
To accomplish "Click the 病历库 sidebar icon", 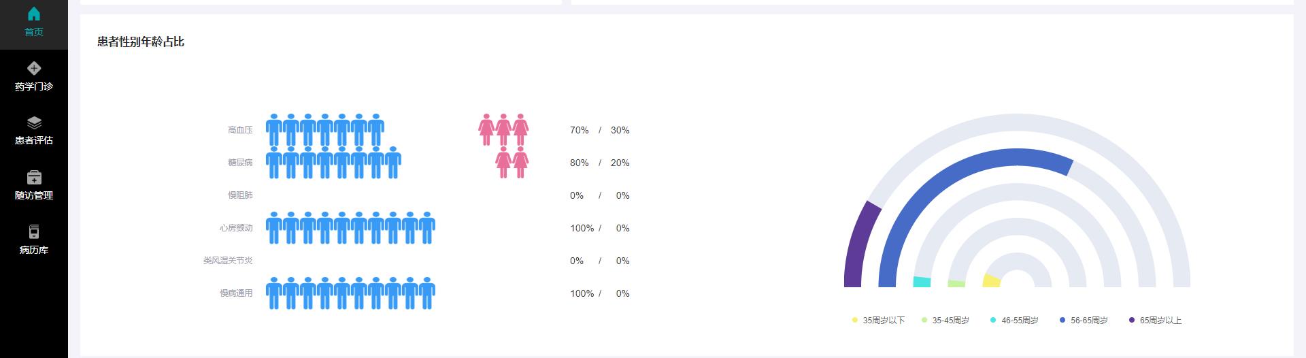I will click(34, 232).
